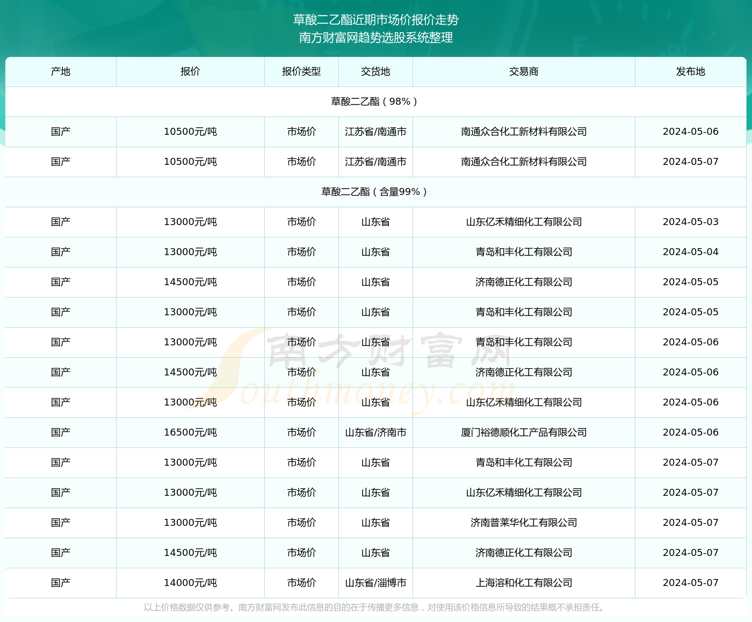Click 市场价 in 上海溶和化工 row
Image resolution: width=752 pixels, height=622 pixels.
[x=301, y=583]
